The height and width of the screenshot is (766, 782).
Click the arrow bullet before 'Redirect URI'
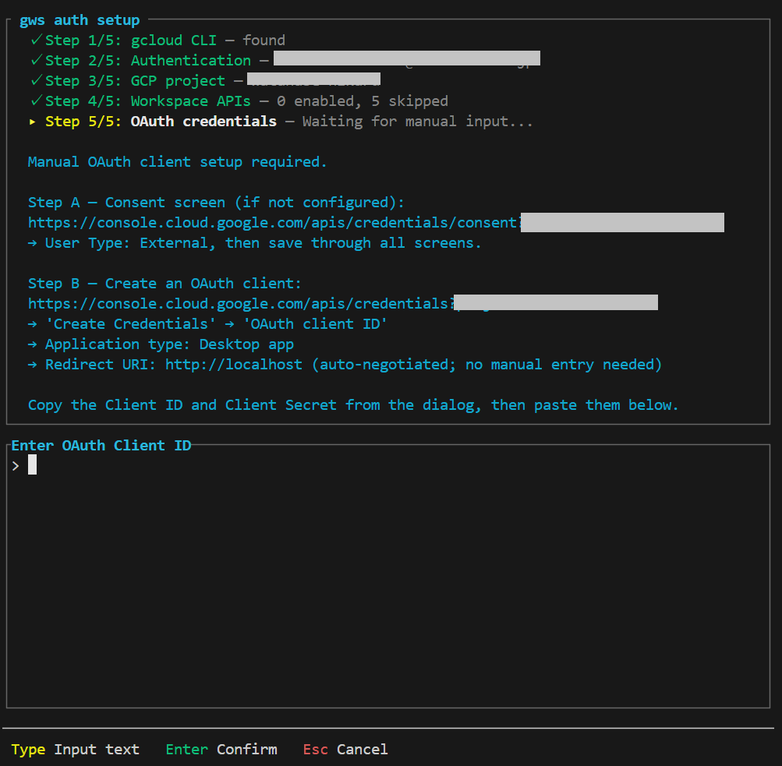point(33,364)
